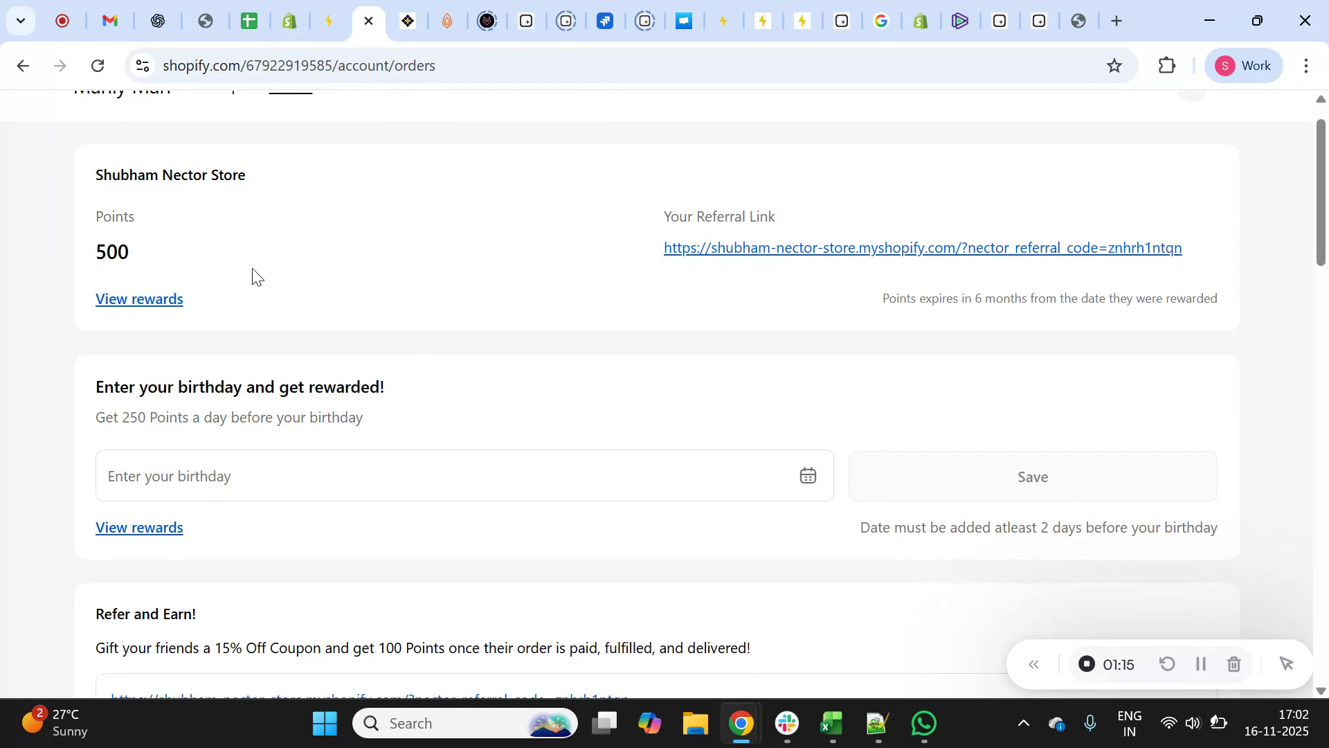Reload the Shopify orders page
Screen dimensions: 1329x748
tap(98, 65)
